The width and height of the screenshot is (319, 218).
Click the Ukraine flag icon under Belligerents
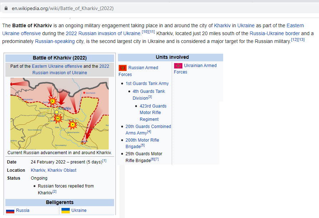(65, 210)
